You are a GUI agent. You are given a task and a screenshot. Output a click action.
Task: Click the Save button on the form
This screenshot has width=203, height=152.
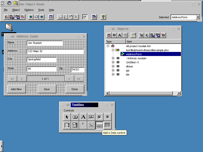point(47,89)
